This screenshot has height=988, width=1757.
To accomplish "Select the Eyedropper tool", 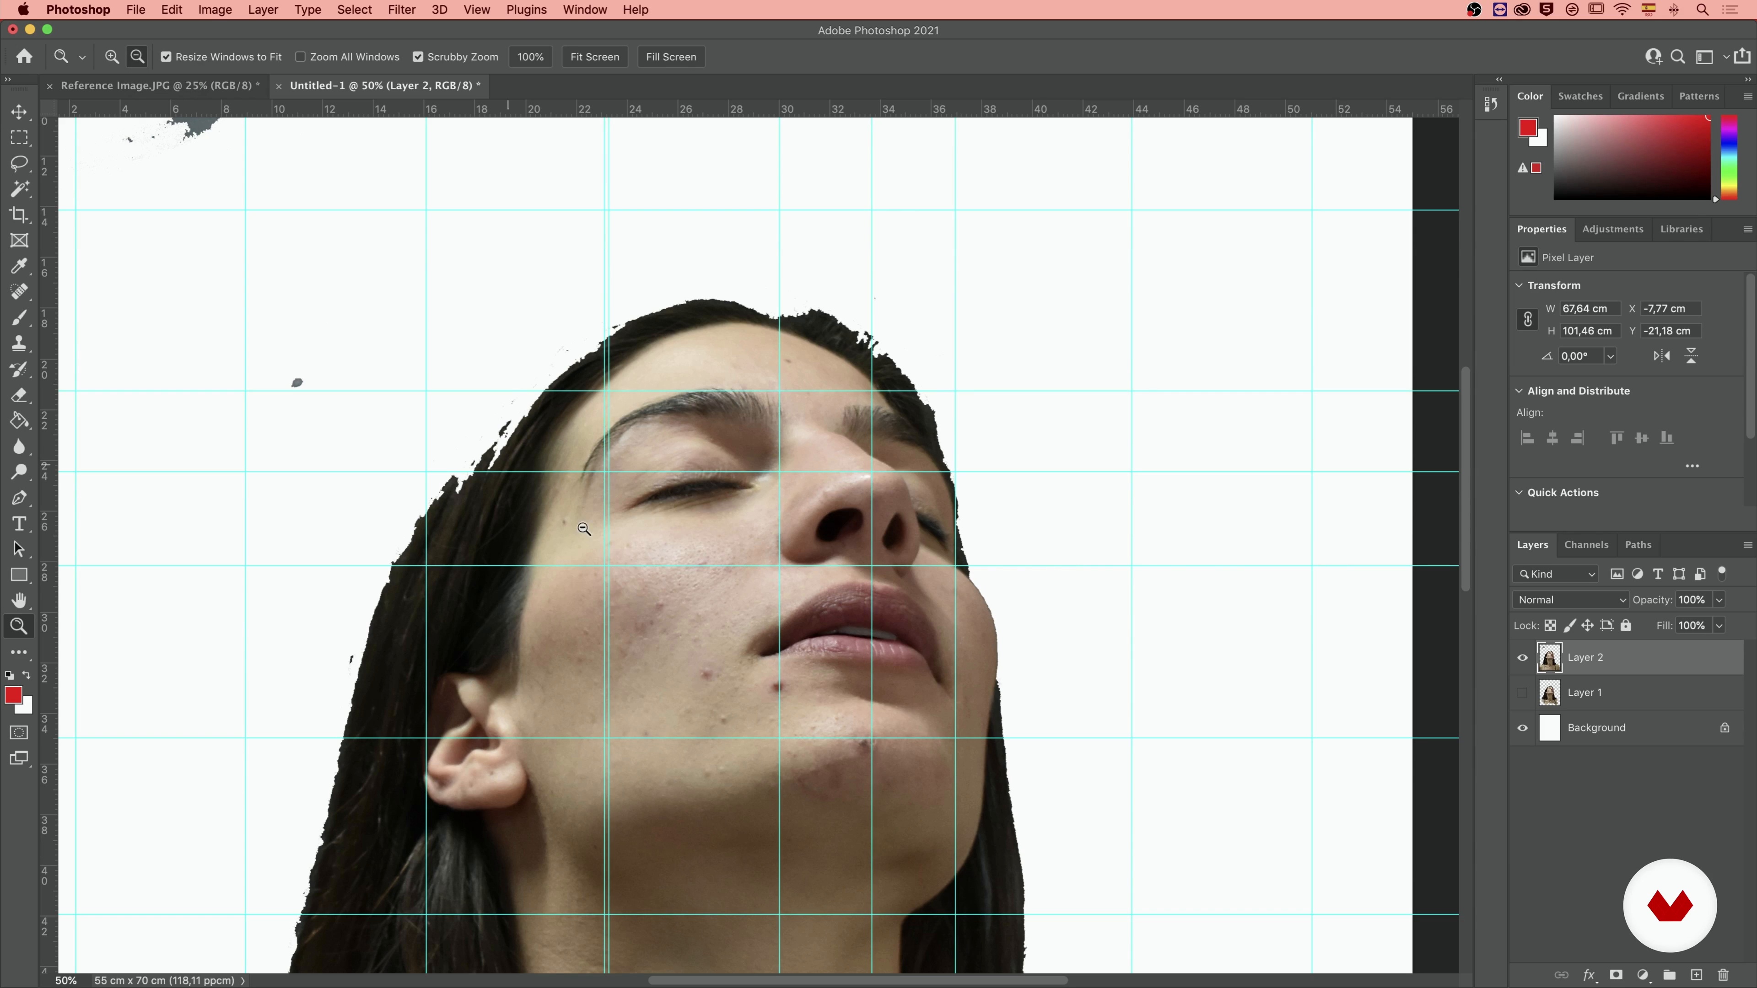I will point(19,266).
